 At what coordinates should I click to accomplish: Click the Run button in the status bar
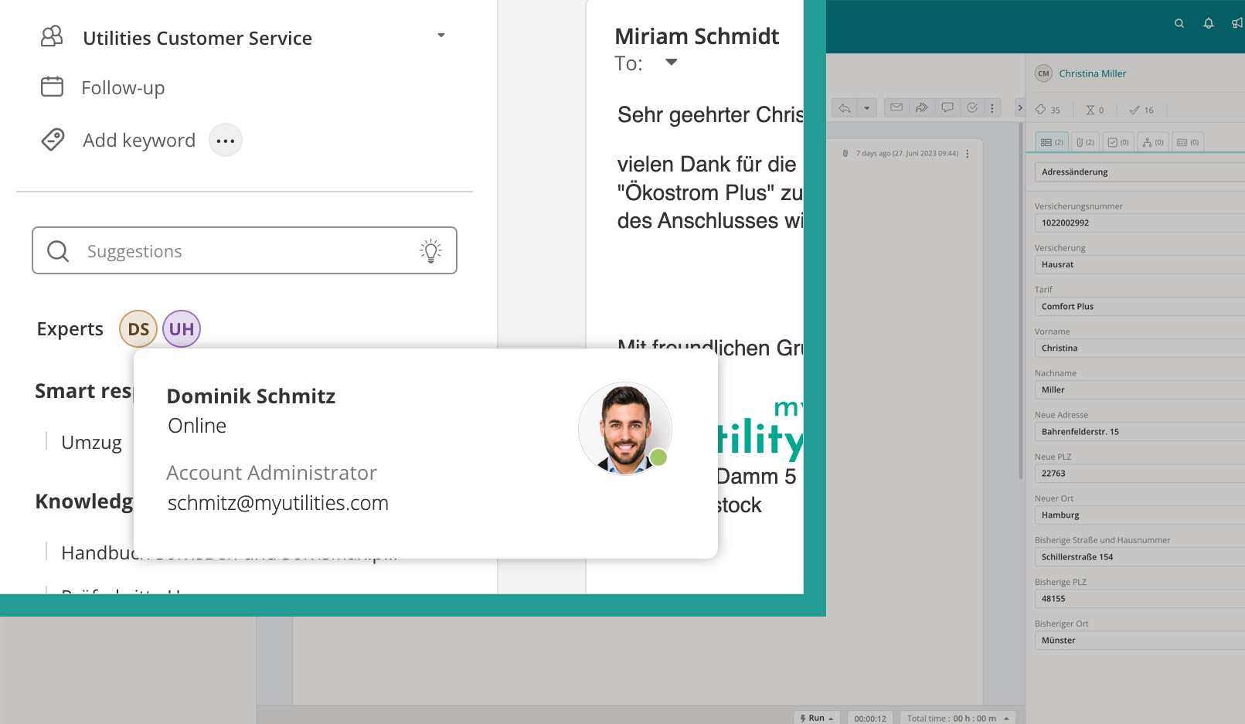click(816, 717)
